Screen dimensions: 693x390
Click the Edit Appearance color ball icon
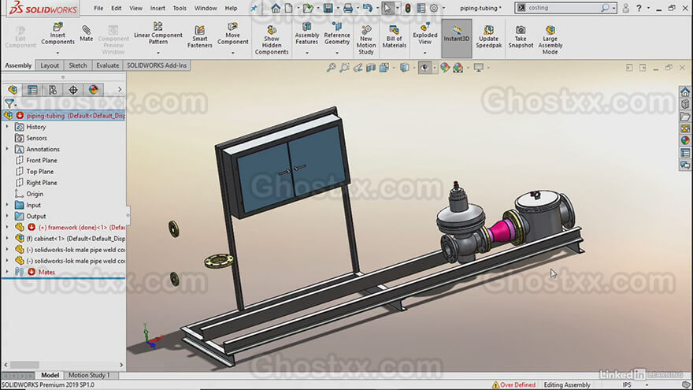tap(445, 68)
